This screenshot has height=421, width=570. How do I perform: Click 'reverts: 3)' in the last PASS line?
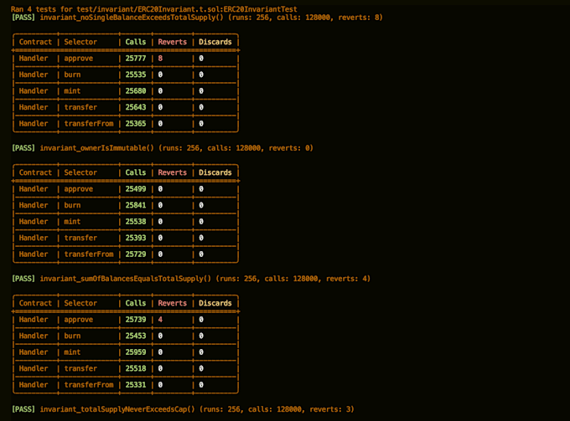point(332,409)
